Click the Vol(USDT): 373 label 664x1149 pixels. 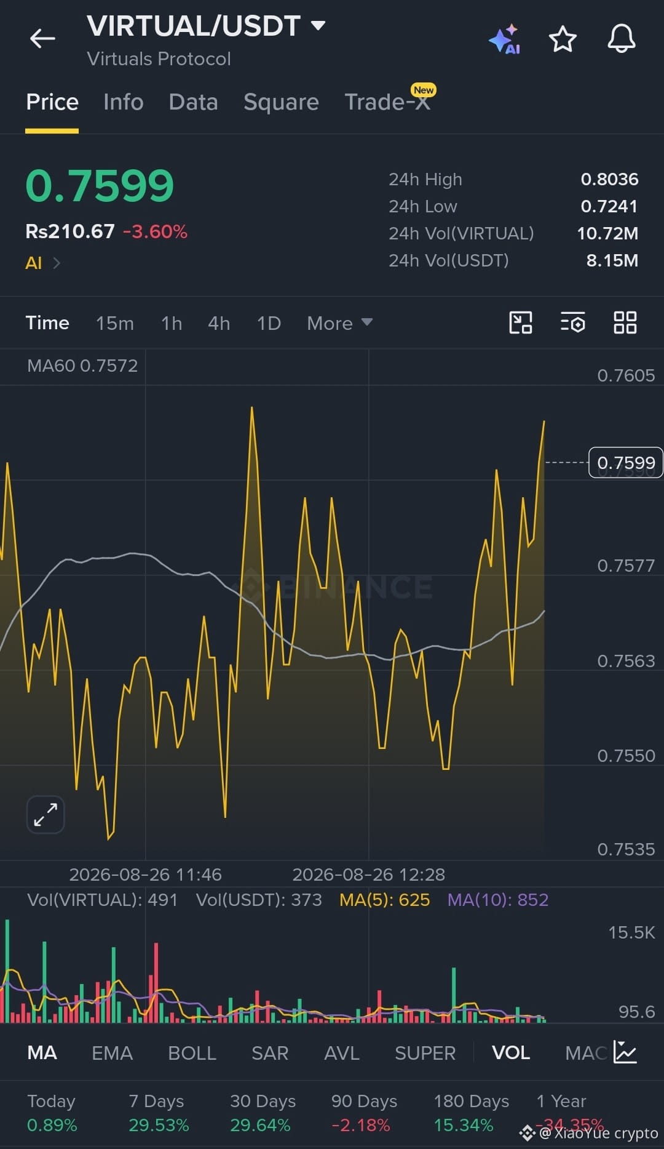259,900
